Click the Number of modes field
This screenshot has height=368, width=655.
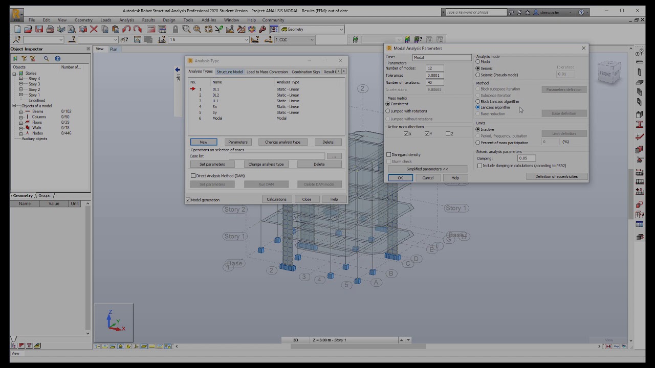(435, 68)
